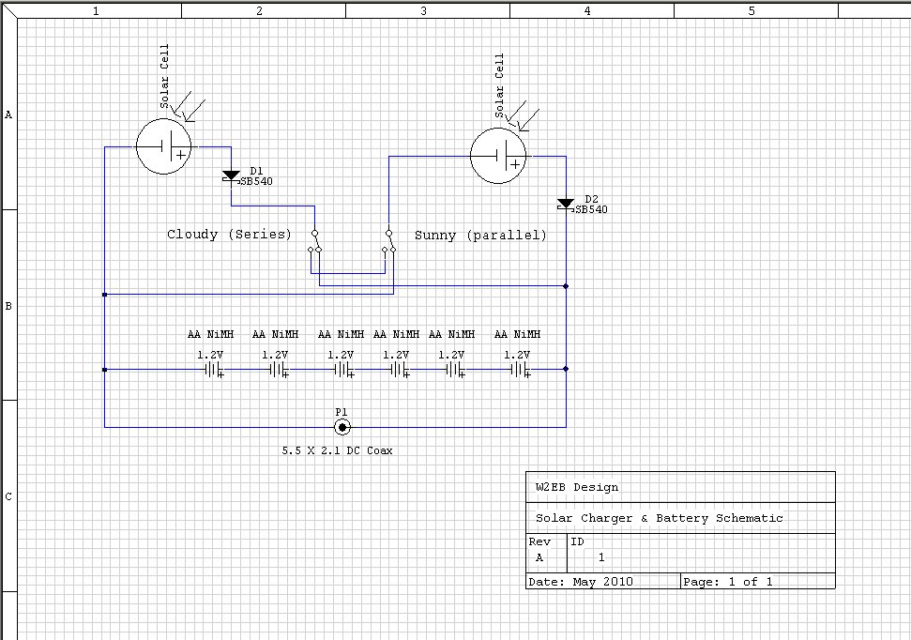Select the 'SB540' text beside D1

click(256, 181)
